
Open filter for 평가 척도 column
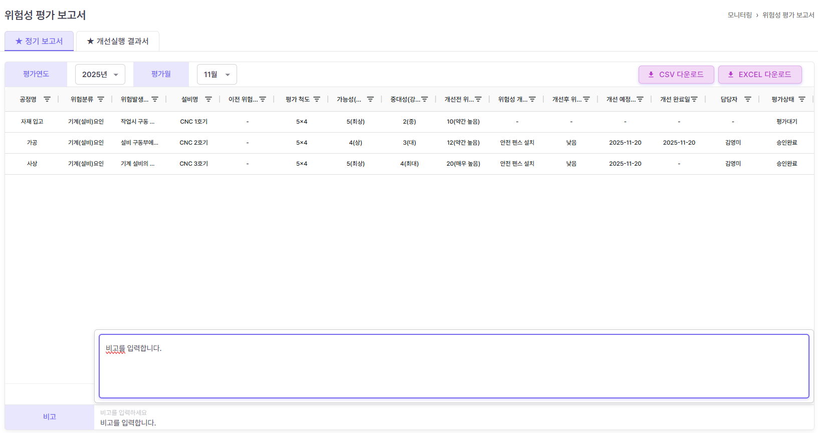click(317, 99)
